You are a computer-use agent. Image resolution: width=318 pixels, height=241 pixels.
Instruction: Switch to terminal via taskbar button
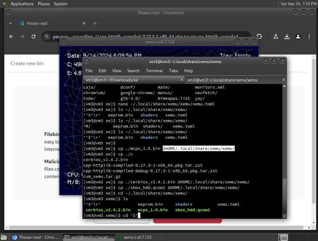point(89,237)
